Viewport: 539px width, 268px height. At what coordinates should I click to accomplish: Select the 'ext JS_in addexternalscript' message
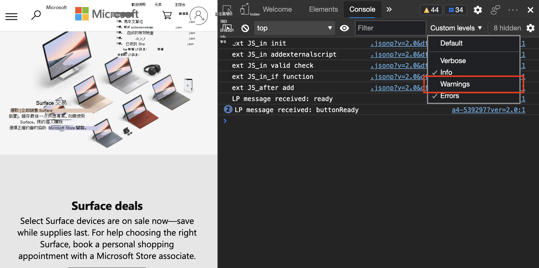284,54
